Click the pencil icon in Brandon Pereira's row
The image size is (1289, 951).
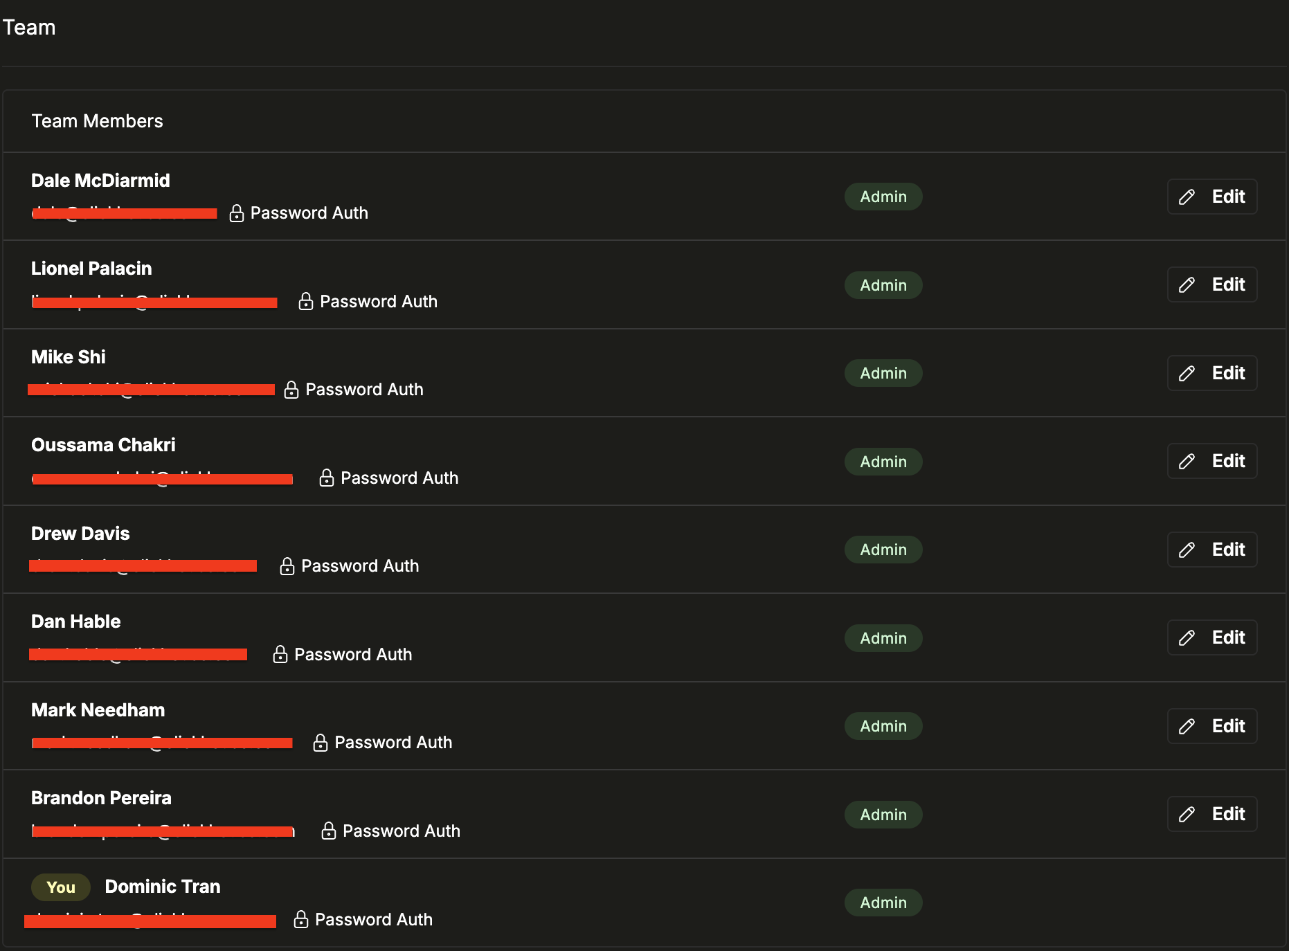[x=1187, y=814]
